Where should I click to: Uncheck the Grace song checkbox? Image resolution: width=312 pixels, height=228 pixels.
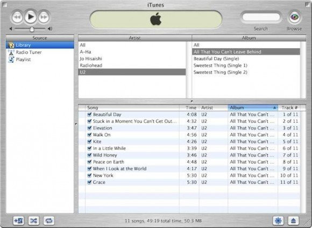[x=89, y=182]
